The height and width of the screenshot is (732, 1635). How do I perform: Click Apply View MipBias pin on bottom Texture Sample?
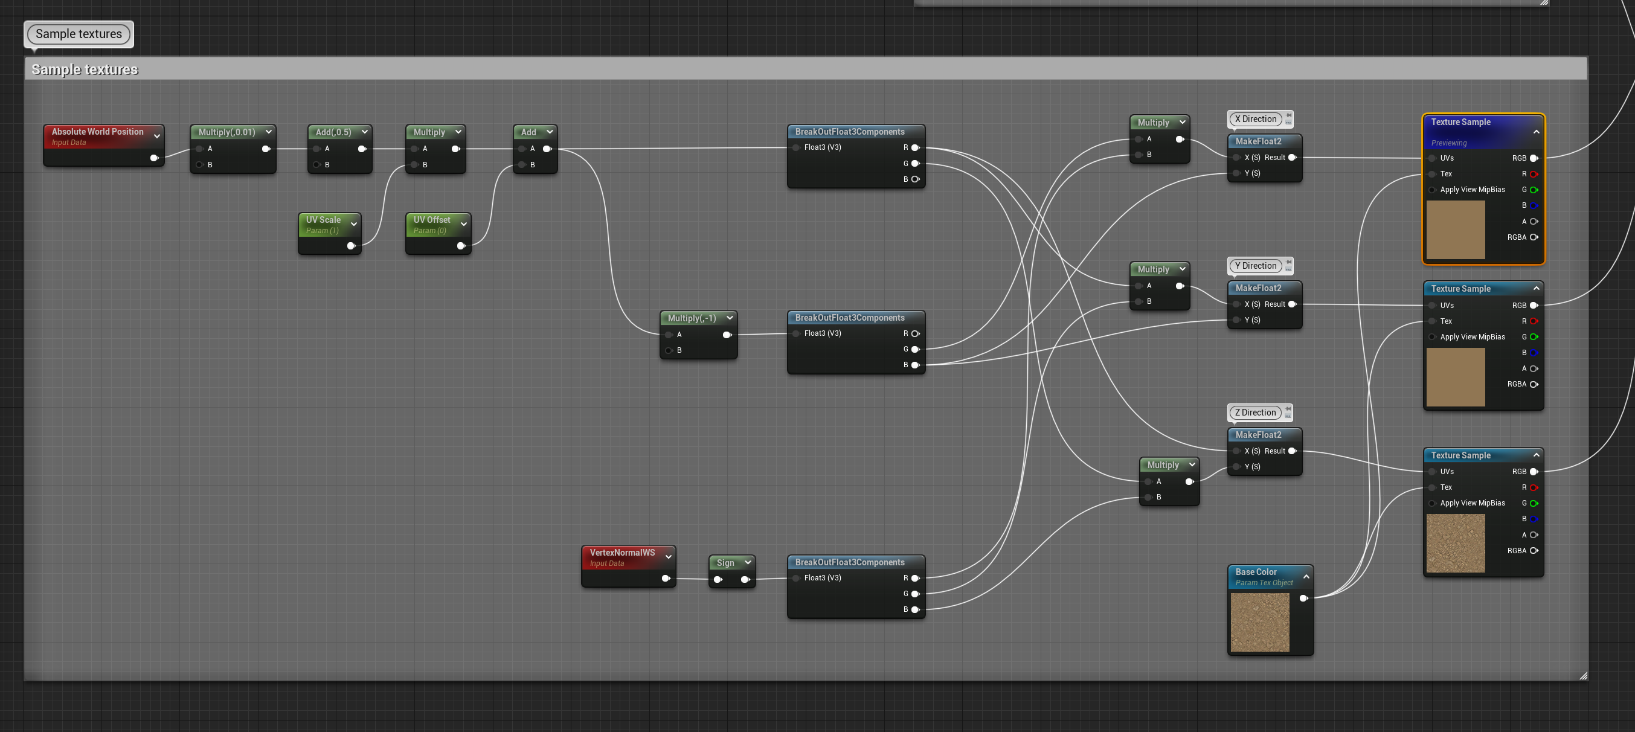click(x=1432, y=503)
